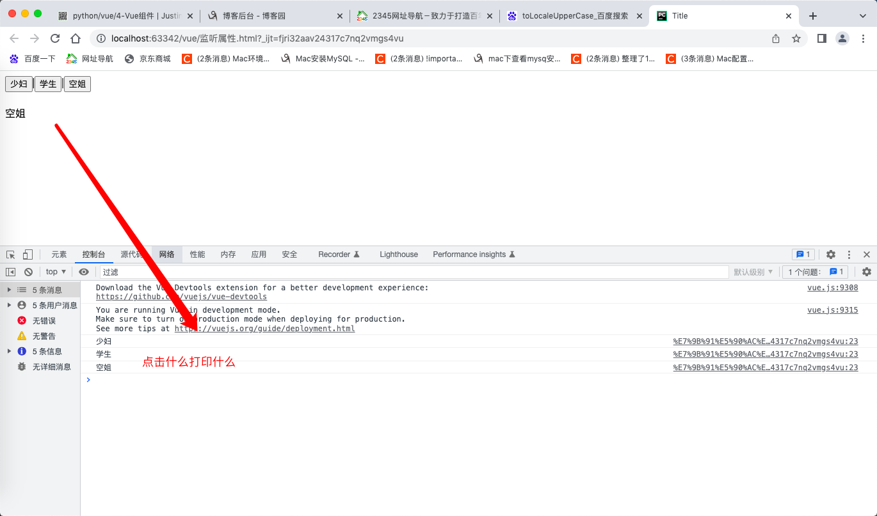Toggle device toolbar in DevTools
This screenshot has width=877, height=516.
(28, 254)
